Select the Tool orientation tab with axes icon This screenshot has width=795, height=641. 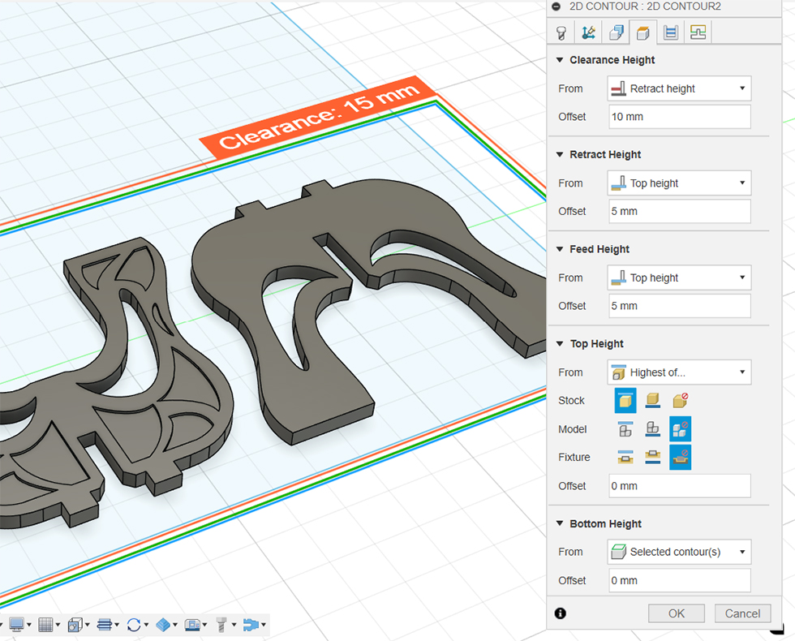[588, 33]
